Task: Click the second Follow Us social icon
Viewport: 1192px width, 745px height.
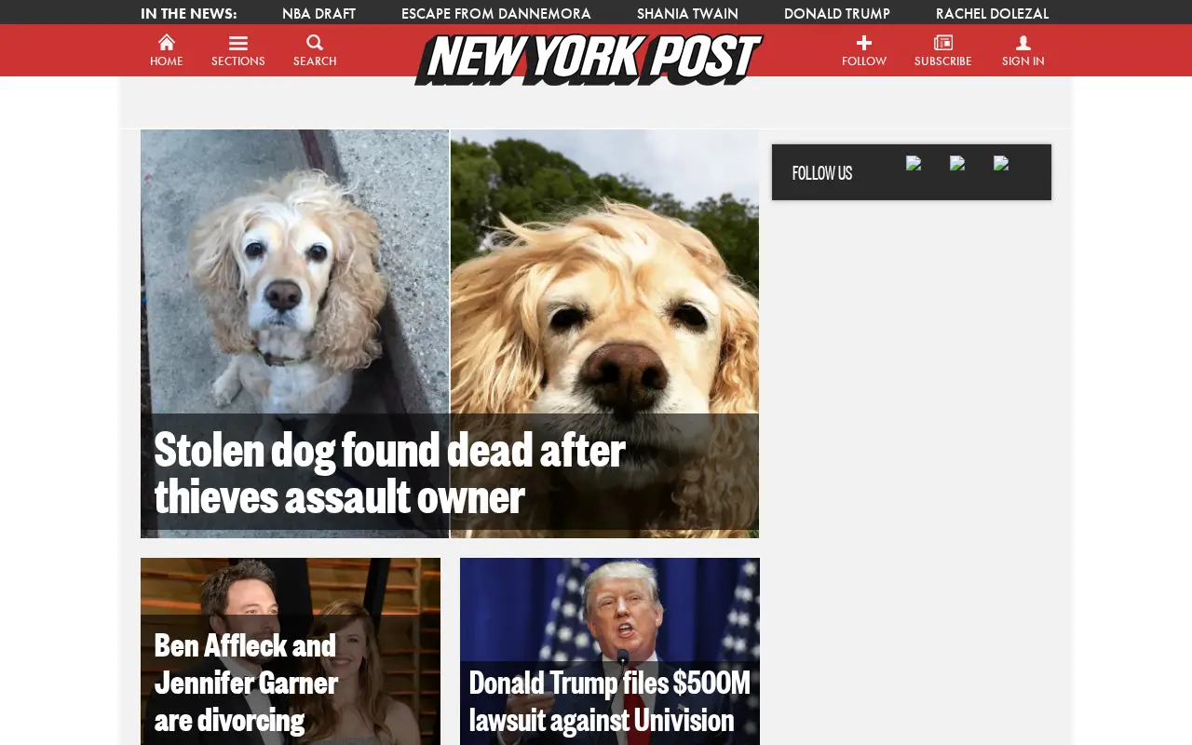Action: [x=957, y=163]
